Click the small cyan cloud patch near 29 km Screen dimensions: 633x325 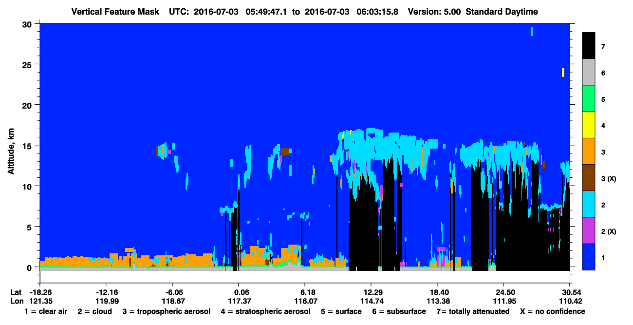532,32
